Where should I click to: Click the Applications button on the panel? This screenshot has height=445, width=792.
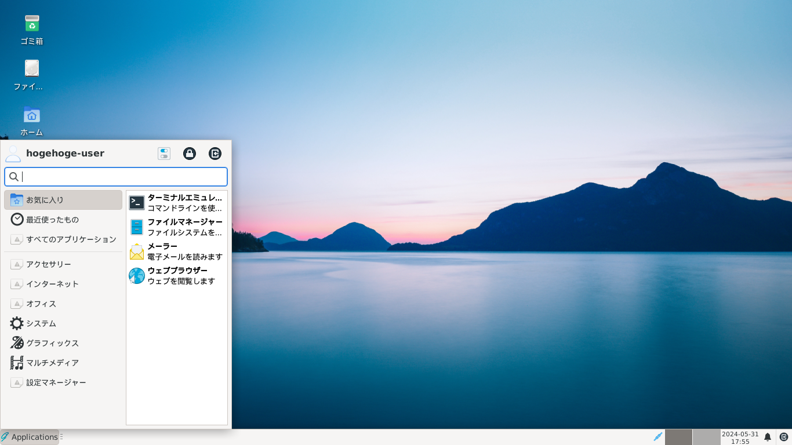click(30, 437)
